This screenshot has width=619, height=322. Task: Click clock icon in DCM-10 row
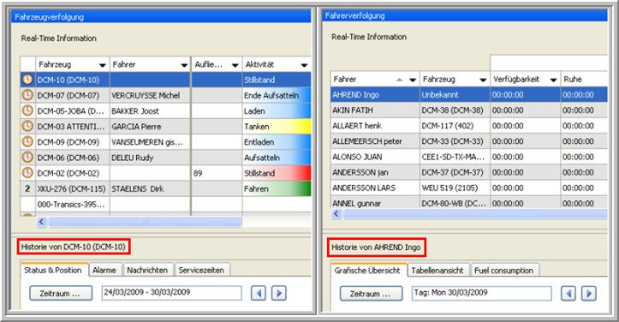pyautogui.click(x=27, y=80)
